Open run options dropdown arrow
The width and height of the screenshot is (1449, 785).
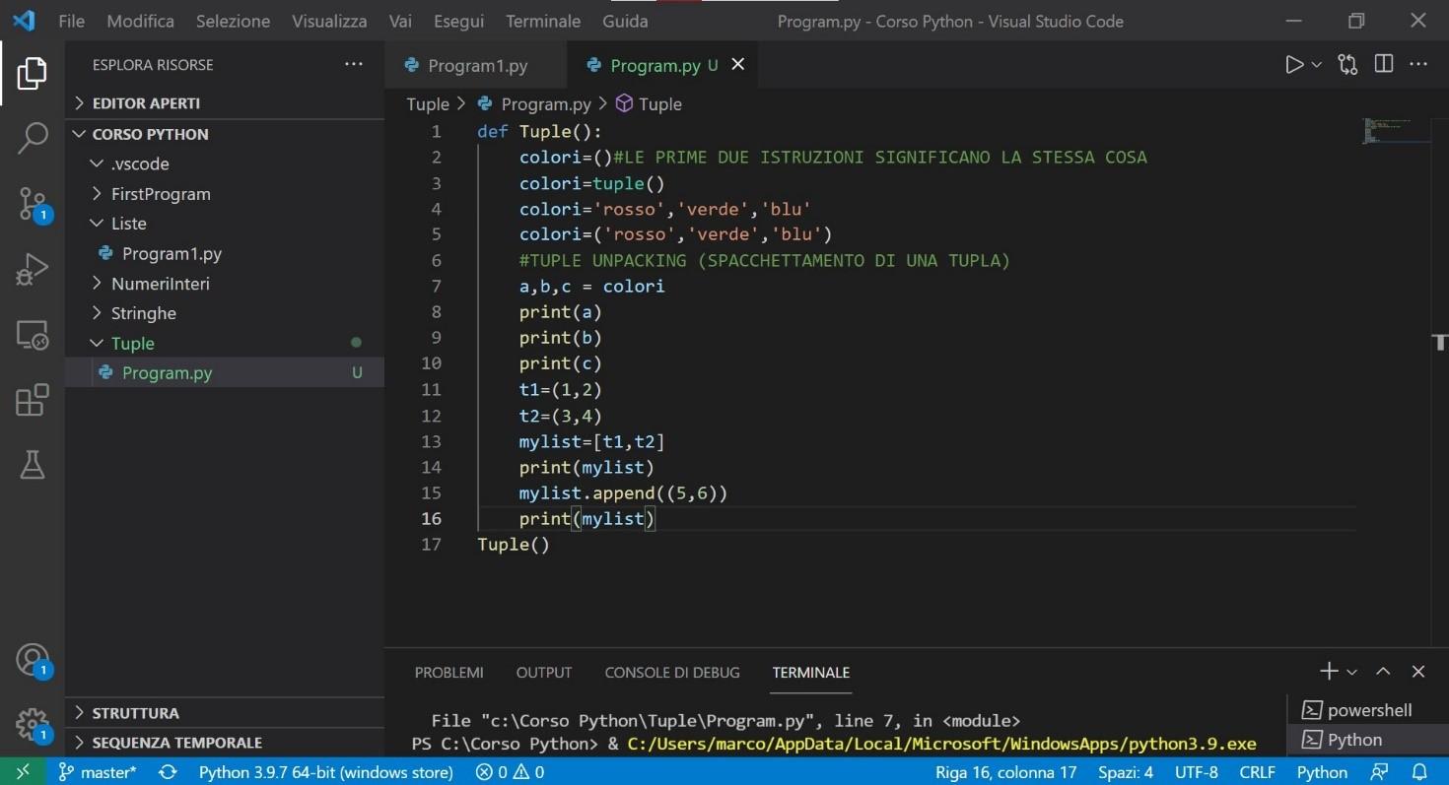pyautogui.click(x=1317, y=65)
